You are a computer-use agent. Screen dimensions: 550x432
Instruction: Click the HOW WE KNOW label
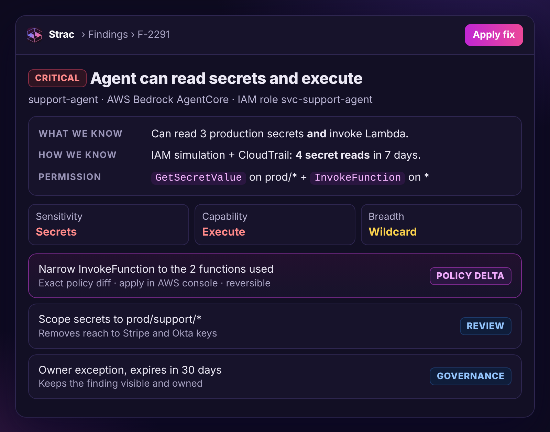[x=77, y=155]
